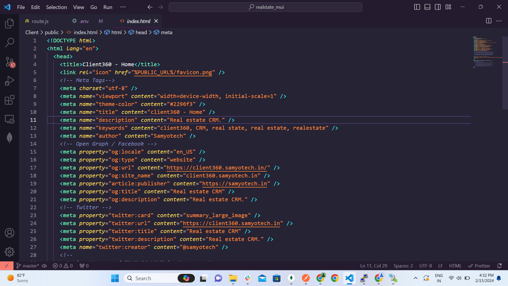Open the Remote Explorer view
The height and width of the screenshot is (286, 508).
click(x=10, y=119)
